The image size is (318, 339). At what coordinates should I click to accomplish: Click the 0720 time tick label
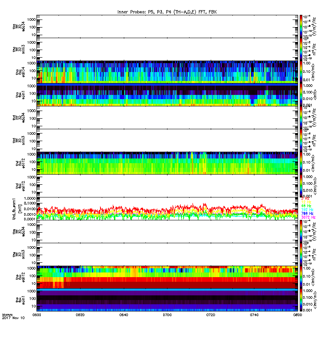211,315
